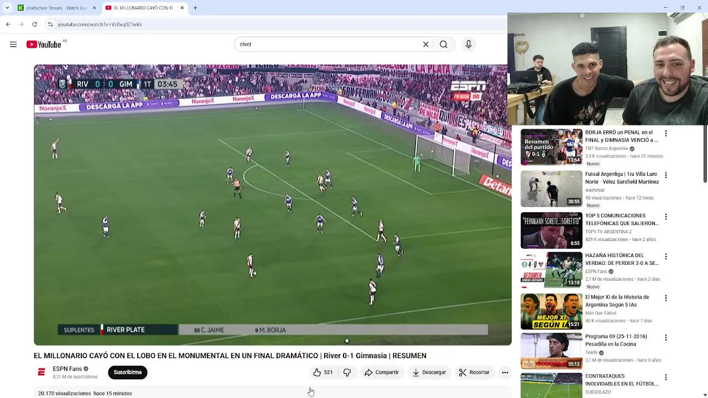Open options for Futsal Argenliga video

[666, 175]
